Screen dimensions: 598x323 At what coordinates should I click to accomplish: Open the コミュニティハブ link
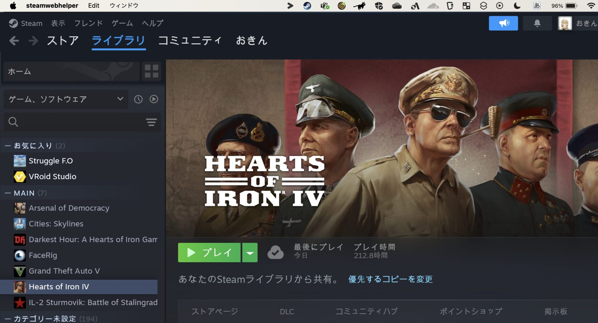(x=367, y=311)
